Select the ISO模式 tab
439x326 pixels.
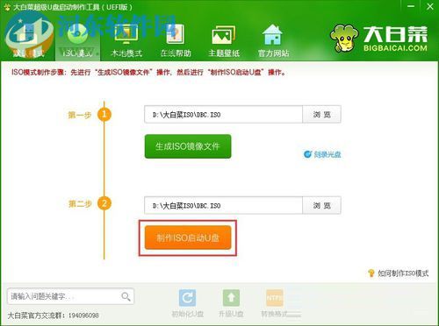tap(77, 39)
